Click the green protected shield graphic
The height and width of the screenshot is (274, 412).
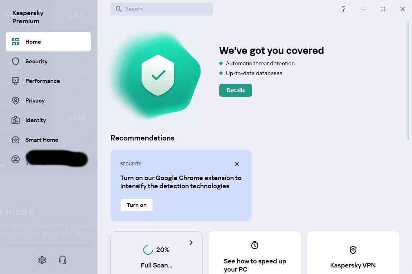click(x=158, y=75)
